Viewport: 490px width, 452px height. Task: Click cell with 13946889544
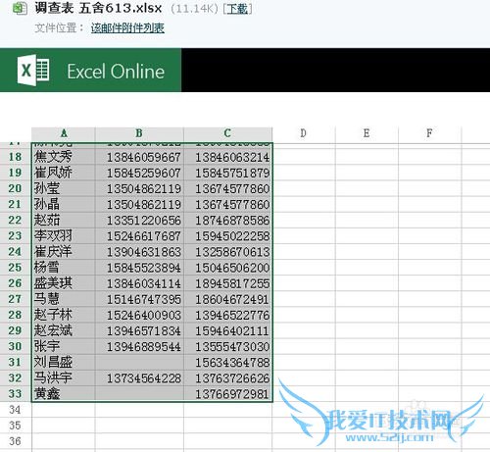pos(139,346)
